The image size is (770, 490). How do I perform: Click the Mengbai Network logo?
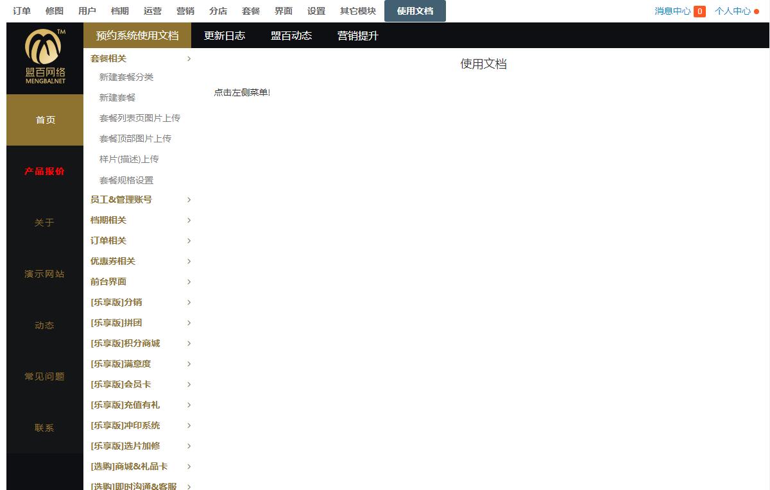pos(45,58)
